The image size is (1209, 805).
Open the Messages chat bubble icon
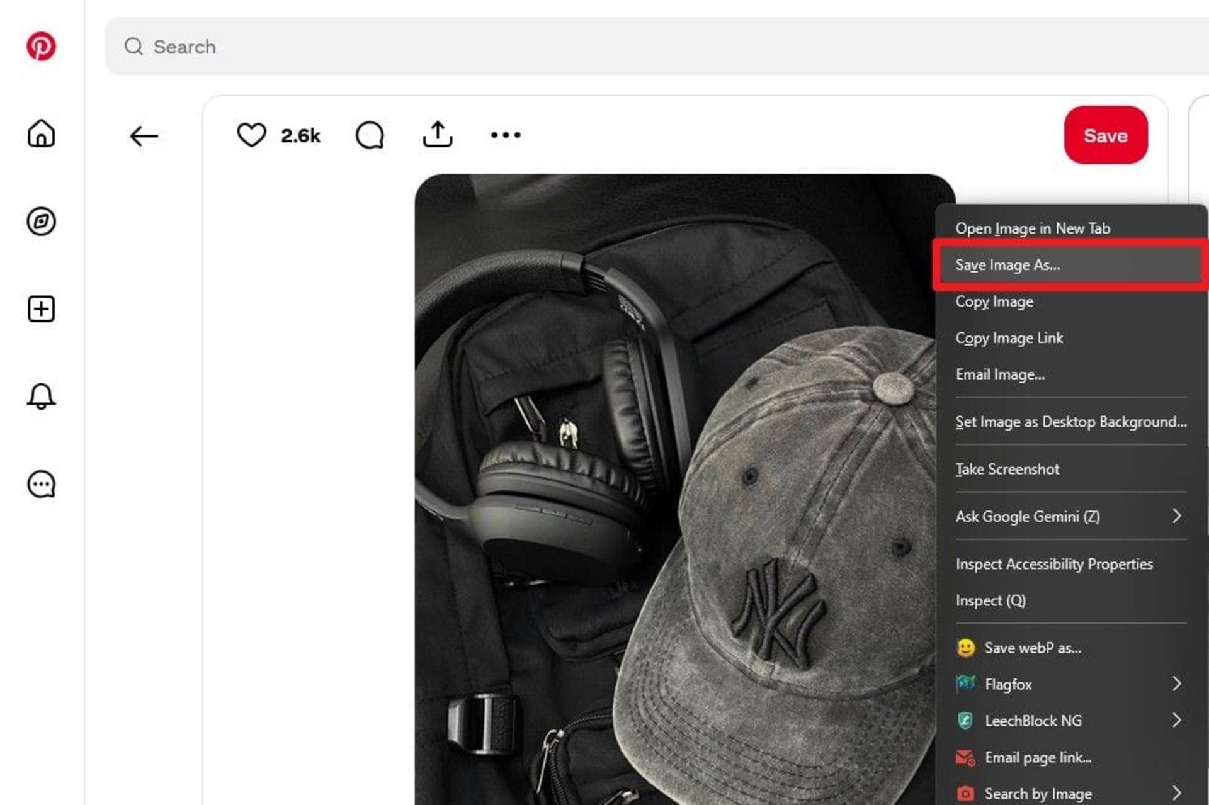[x=41, y=484]
